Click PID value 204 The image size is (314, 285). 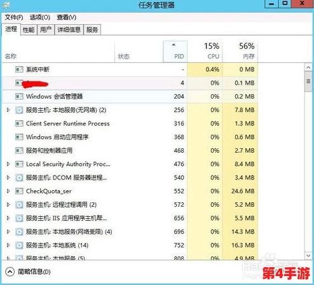coord(179,97)
